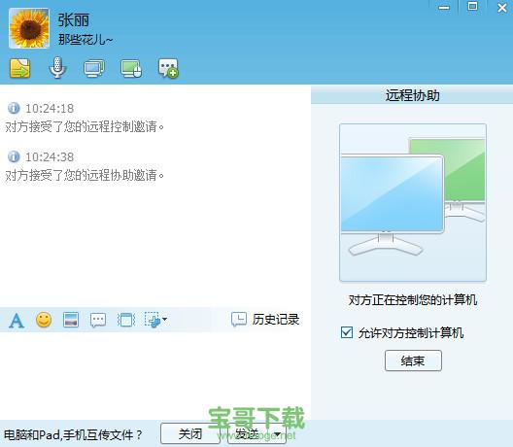Click the screenshot capture scissors icon

point(153,320)
